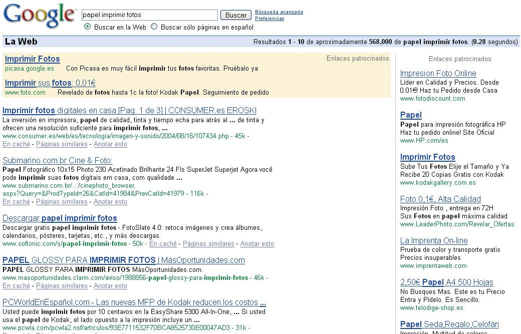521x334 pixels.
Task: Click "Enlaces patrocinados" label in the yellow ad box
Action: click(358, 59)
